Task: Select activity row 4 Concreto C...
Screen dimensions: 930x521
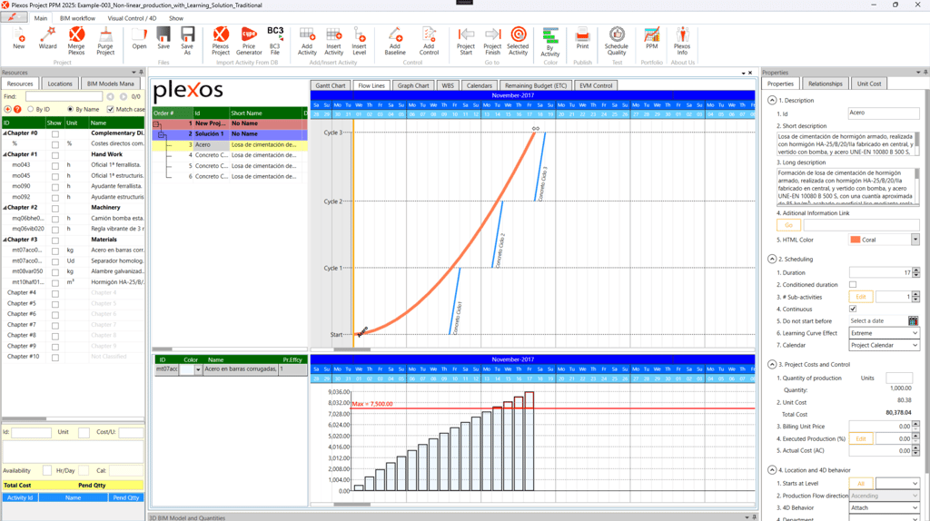Action: coord(230,155)
